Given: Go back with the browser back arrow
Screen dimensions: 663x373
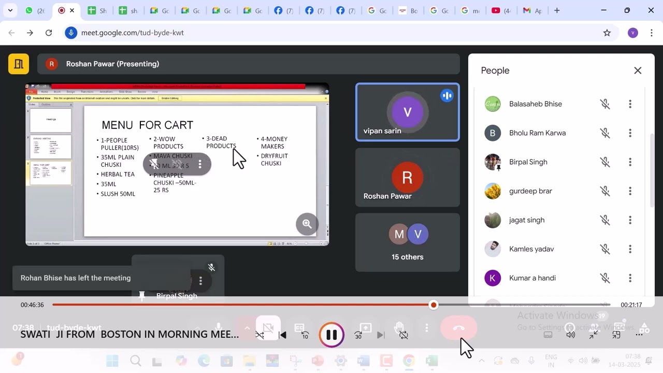Looking at the screenshot, I should [11, 33].
